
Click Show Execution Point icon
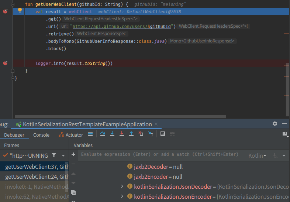pos(90,134)
